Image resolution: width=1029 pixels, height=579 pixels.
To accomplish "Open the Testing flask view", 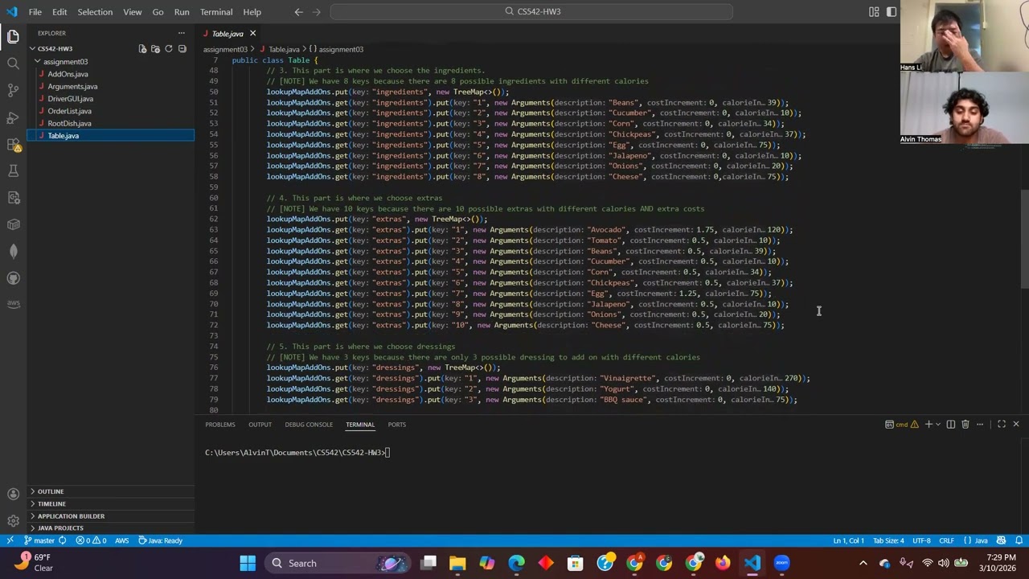I will [x=13, y=170].
